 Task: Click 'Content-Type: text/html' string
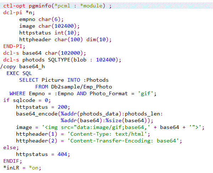coord(107,134)
